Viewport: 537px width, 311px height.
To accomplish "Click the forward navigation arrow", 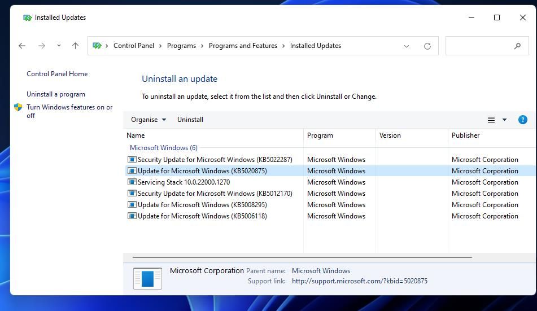I will (42, 46).
